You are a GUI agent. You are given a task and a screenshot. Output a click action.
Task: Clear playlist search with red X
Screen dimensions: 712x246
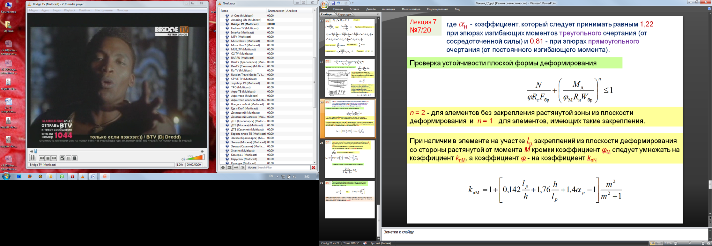pyautogui.click(x=313, y=168)
